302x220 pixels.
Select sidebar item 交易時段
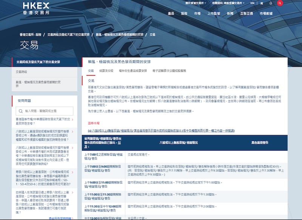[45, 72]
